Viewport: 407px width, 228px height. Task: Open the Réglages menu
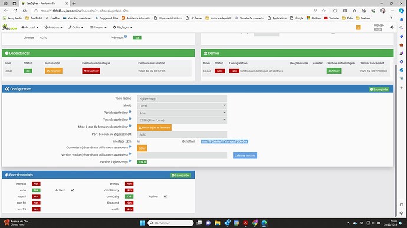pyautogui.click(x=123, y=27)
